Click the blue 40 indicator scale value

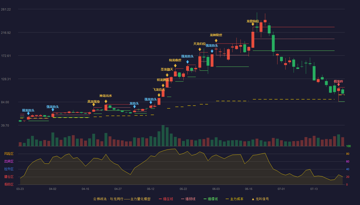coord(348,169)
